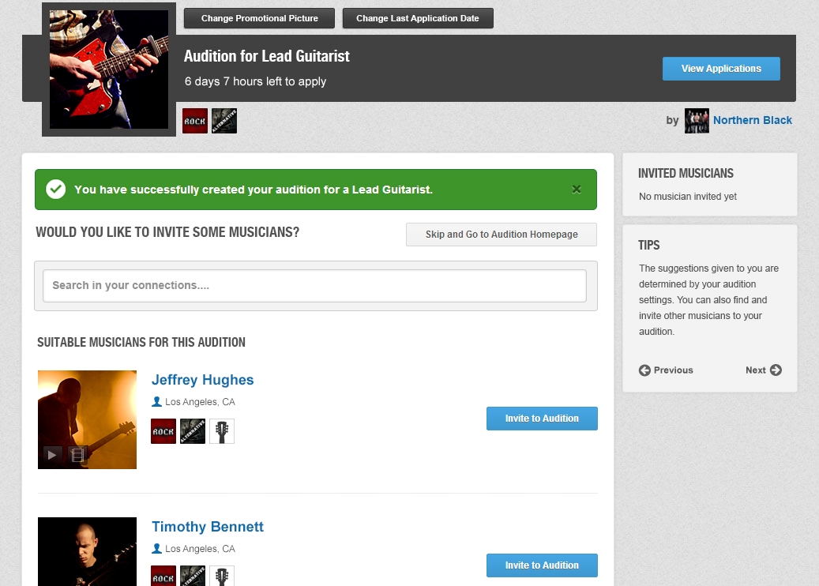Open the Northern Black band profile link
The height and width of the screenshot is (586, 819).
[x=752, y=120]
